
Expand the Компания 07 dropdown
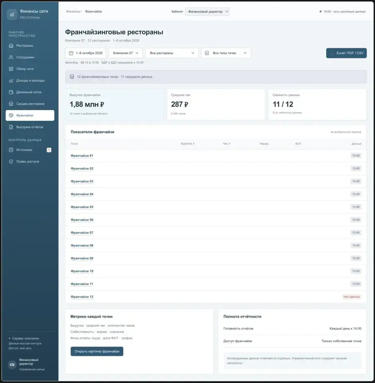(126, 53)
